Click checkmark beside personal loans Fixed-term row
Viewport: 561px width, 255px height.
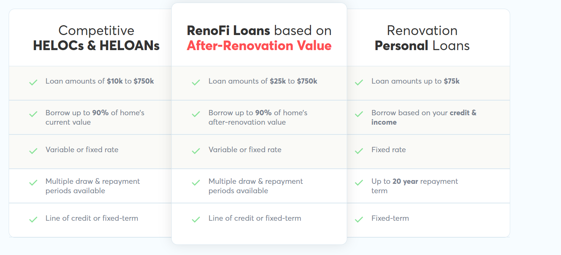pos(359,219)
